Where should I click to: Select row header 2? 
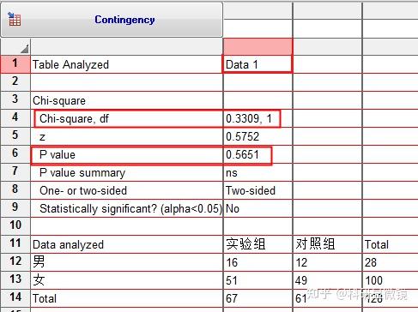coord(15,82)
